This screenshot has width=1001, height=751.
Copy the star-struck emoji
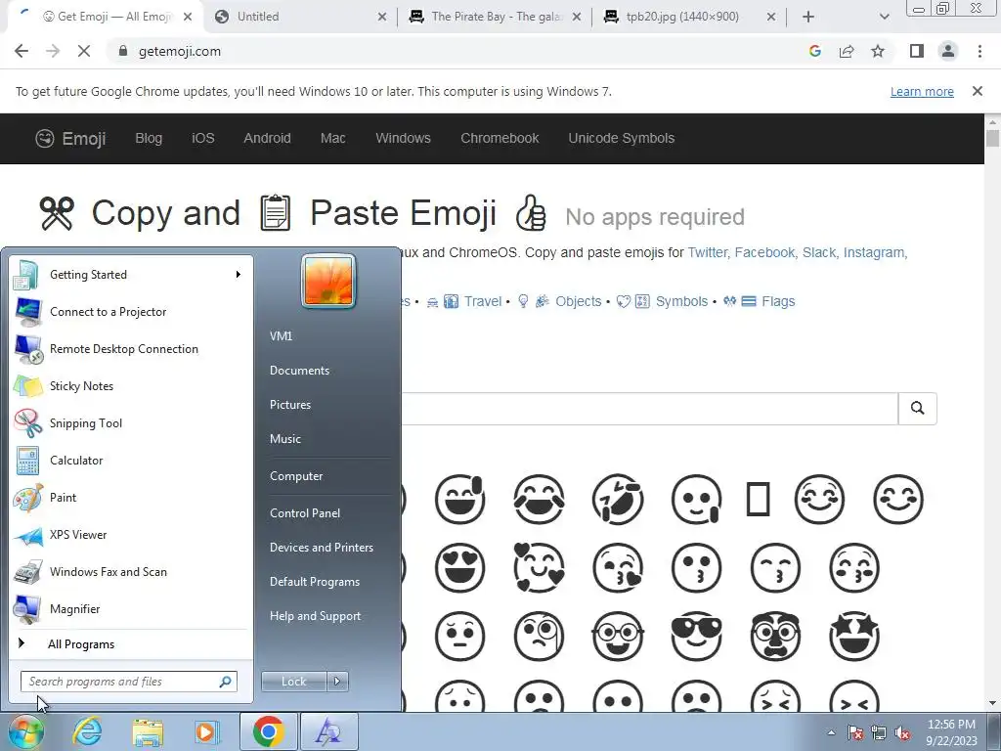854,636
